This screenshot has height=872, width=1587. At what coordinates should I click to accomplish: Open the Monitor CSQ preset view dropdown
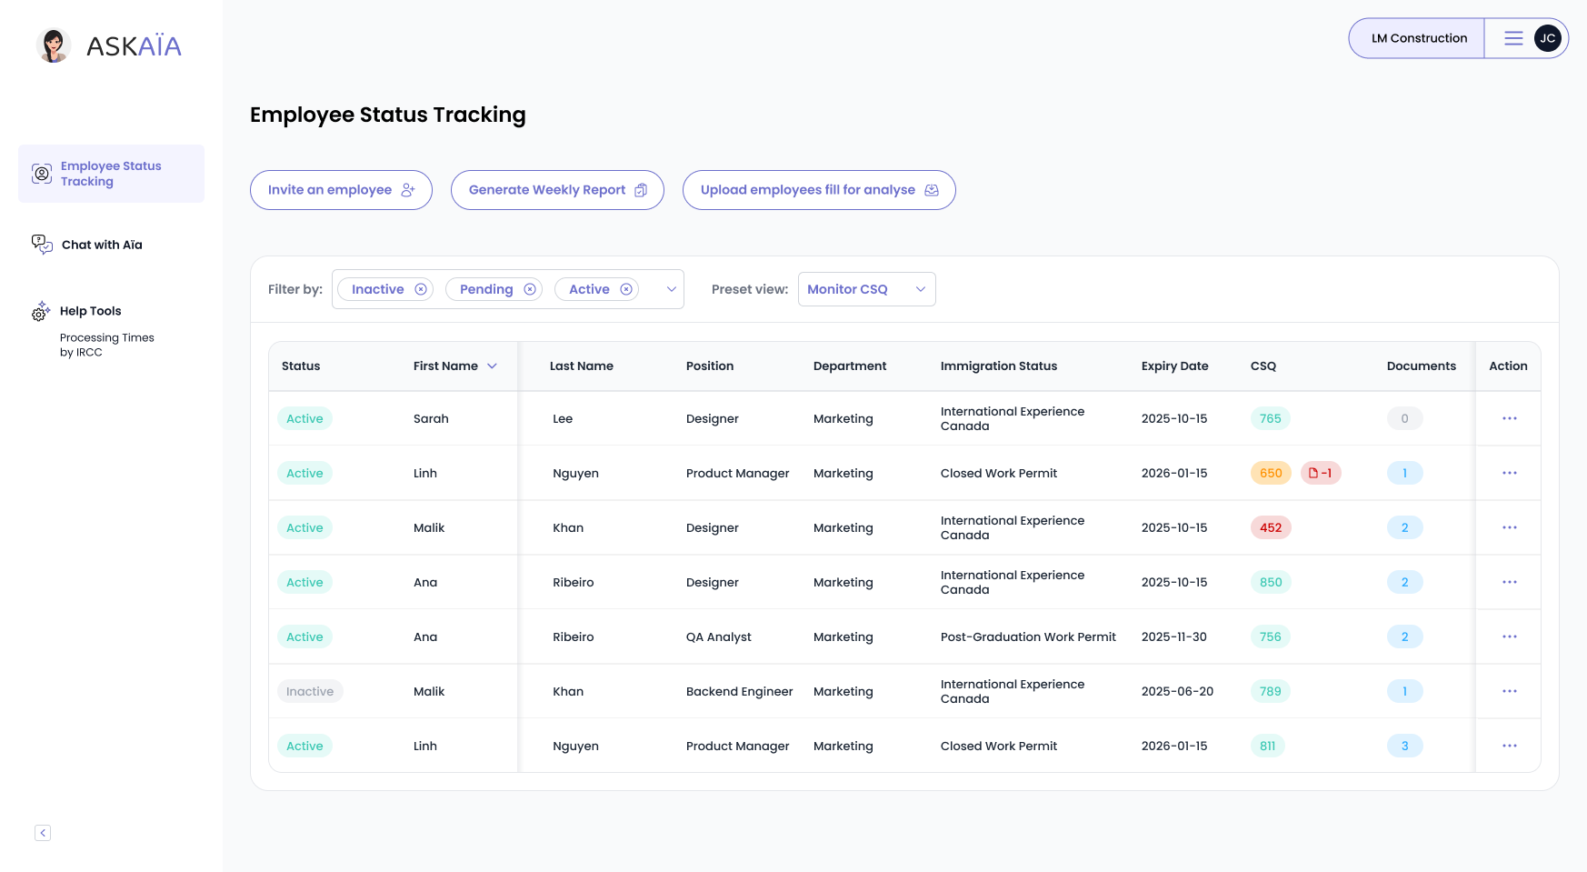tap(866, 289)
